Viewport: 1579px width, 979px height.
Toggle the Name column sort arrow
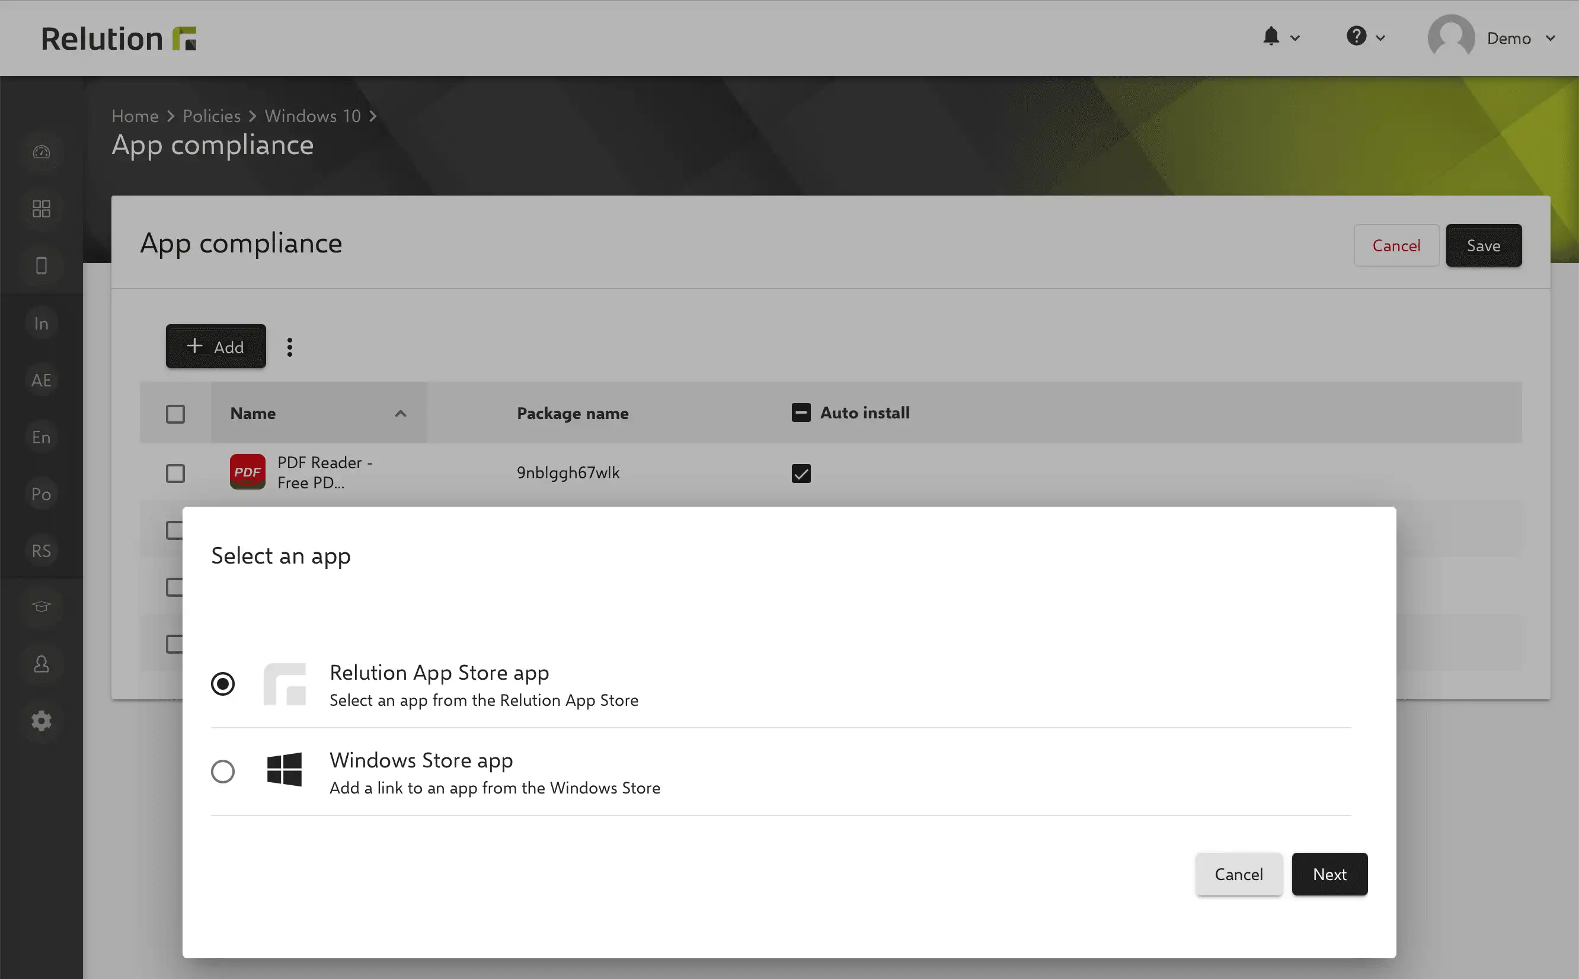click(401, 414)
